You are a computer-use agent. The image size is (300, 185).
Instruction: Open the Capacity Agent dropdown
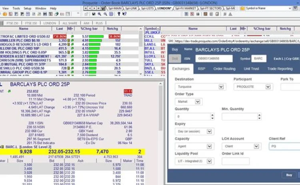[x=209, y=146]
